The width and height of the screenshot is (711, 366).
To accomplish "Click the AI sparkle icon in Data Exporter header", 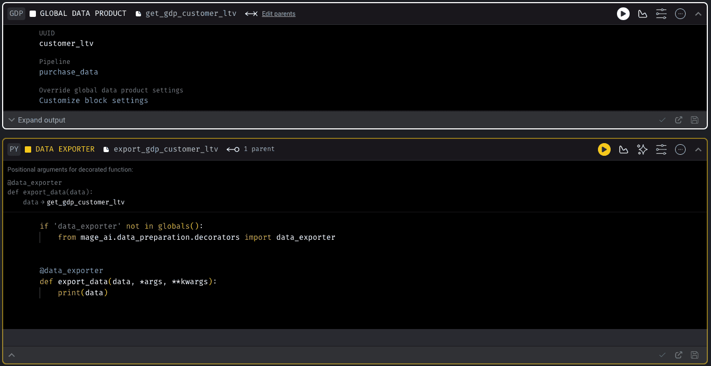I will (642, 149).
